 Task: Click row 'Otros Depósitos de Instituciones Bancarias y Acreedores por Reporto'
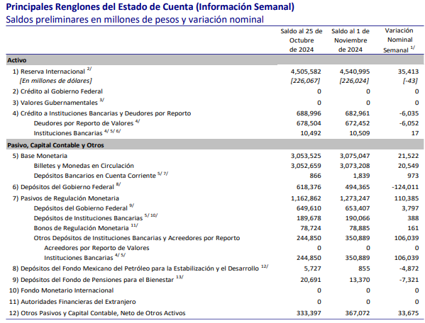coord(137,238)
